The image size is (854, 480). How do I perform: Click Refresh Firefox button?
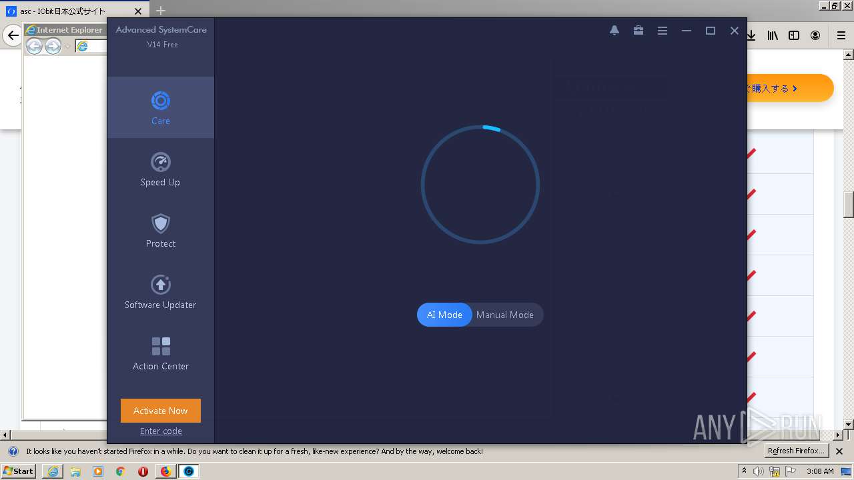tap(797, 451)
